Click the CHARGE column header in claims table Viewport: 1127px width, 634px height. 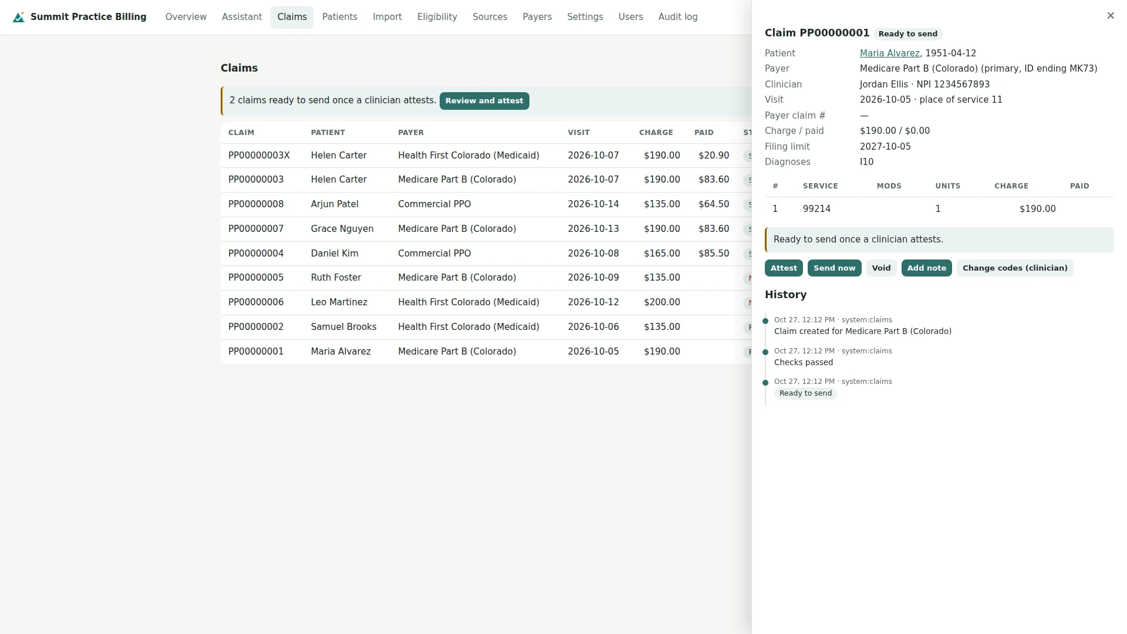click(x=656, y=133)
